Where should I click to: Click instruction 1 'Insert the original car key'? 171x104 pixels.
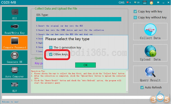60,26
